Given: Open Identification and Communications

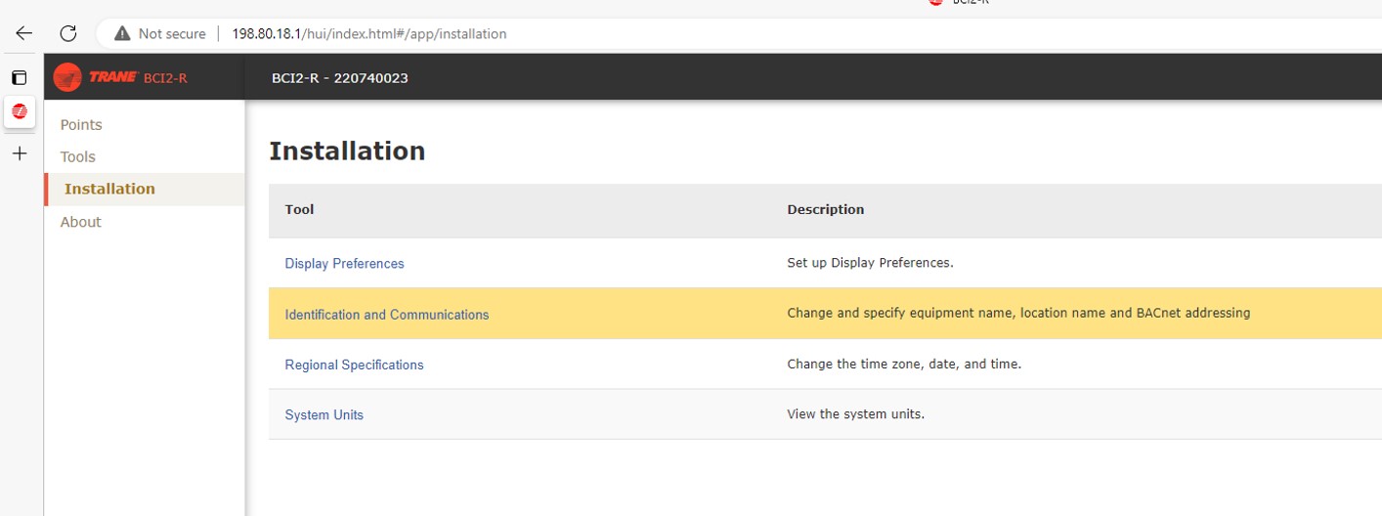Looking at the screenshot, I should pyautogui.click(x=386, y=315).
